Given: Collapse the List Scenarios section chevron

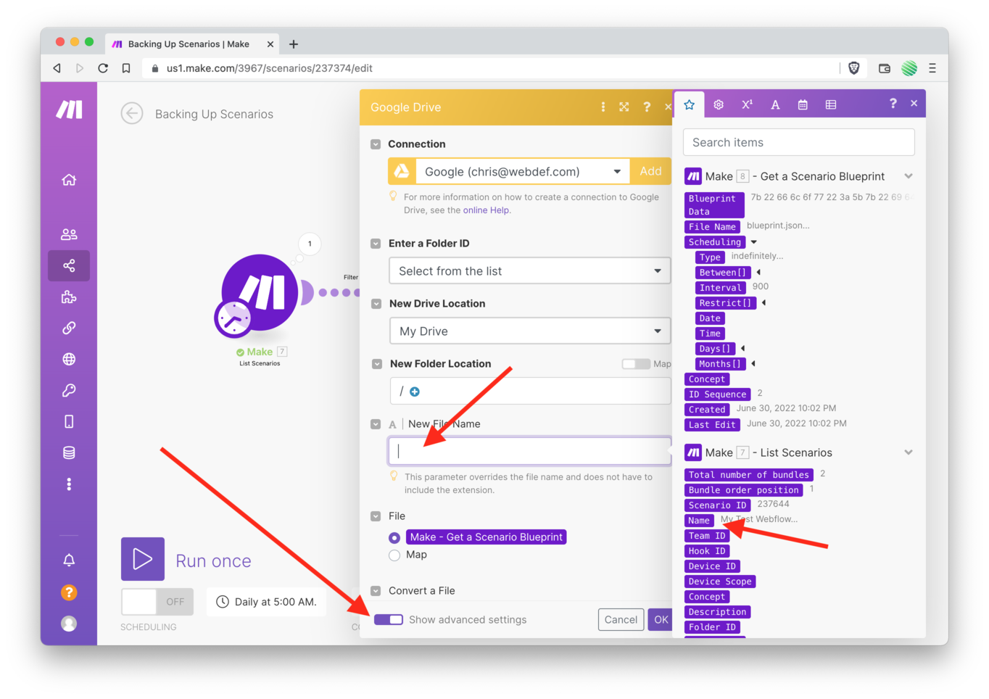Looking at the screenshot, I should (909, 452).
